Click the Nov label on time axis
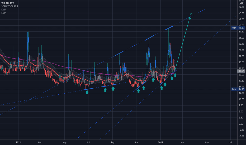 pos(136,142)
